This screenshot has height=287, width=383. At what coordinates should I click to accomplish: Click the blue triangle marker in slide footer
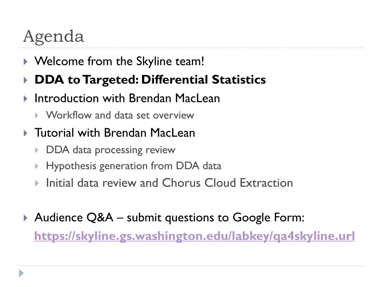click(x=21, y=273)
